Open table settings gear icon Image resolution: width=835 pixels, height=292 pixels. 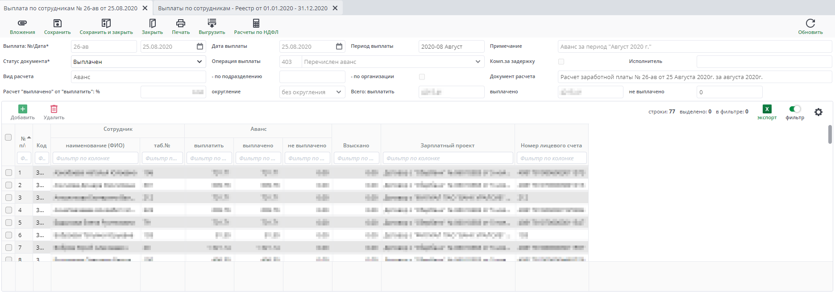(818, 112)
